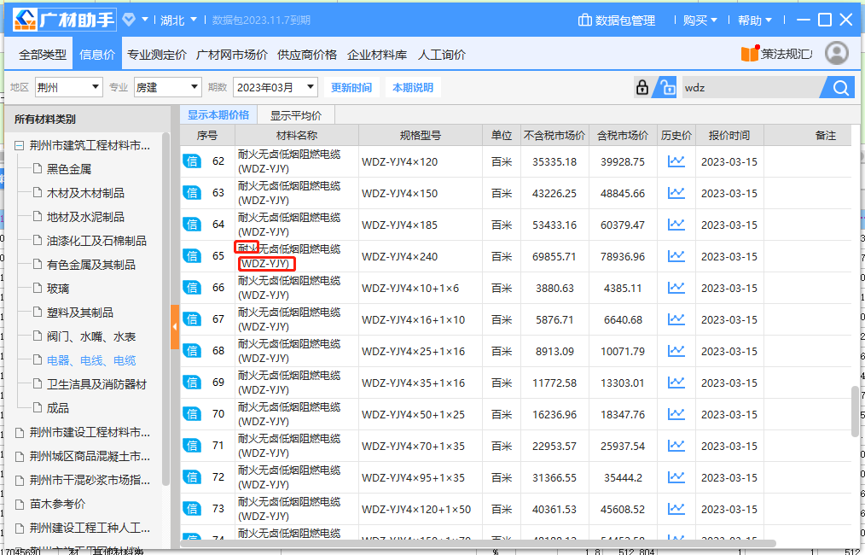Open price history chart for WDZ-YJY4×240
Viewport: 865px width, 555px height.
click(x=676, y=255)
